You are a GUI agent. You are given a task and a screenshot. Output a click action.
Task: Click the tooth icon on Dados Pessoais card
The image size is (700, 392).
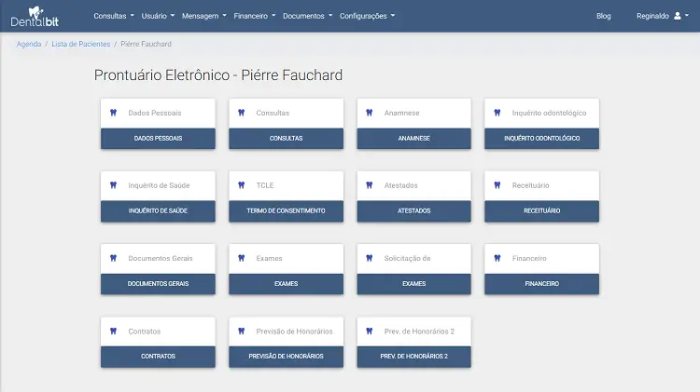[113, 113]
